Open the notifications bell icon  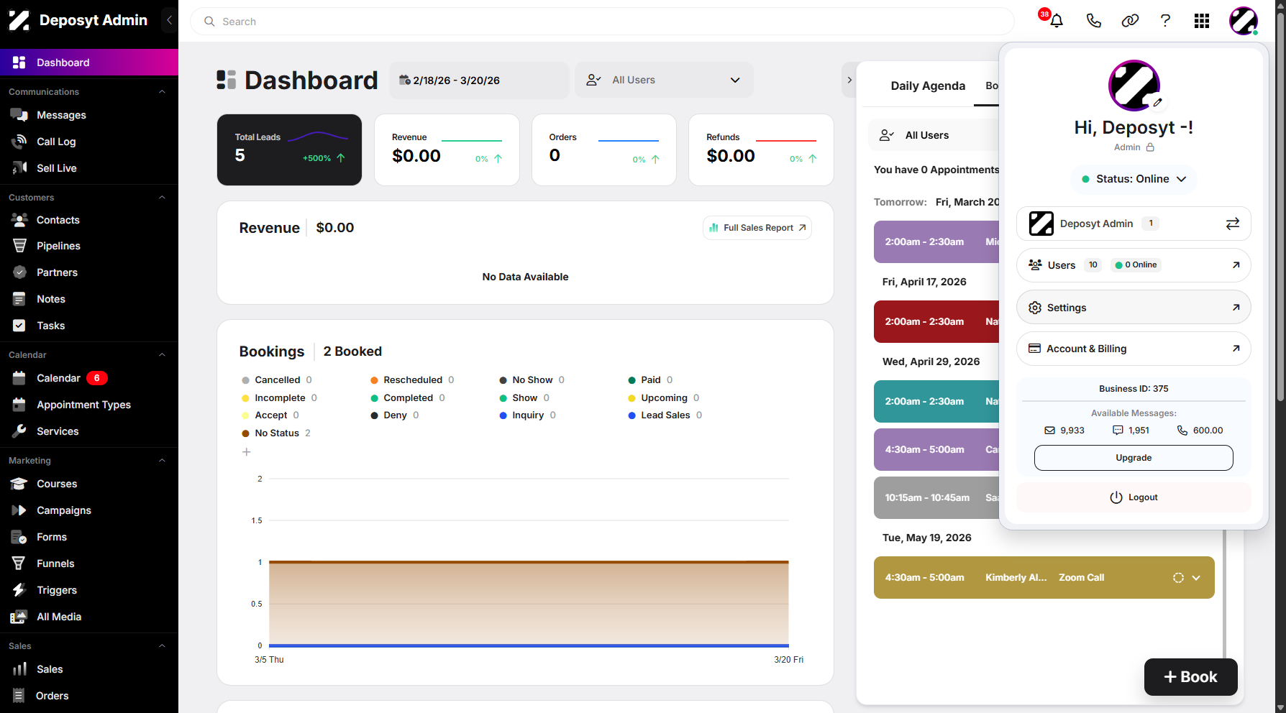click(x=1056, y=21)
